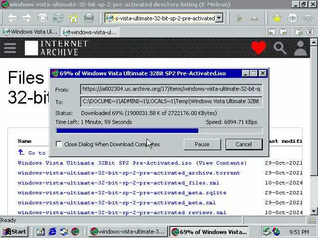The width and height of the screenshot is (318, 238).
Task: Click the Previous tab icon
Action: click(x=272, y=32)
